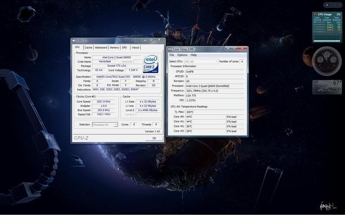Screen dimensions: 345x215
Task: Expand the Processor #1 selection dropdown
Action: click(x=116, y=125)
